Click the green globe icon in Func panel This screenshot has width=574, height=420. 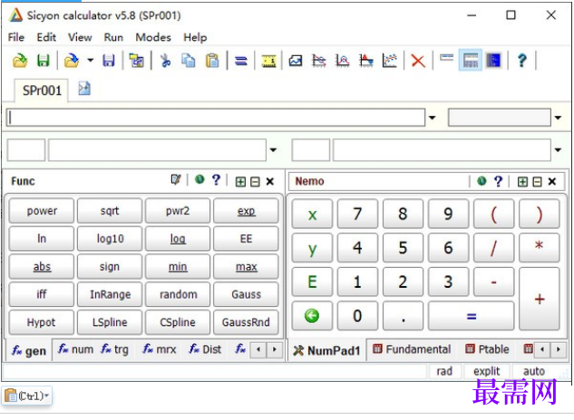(199, 179)
